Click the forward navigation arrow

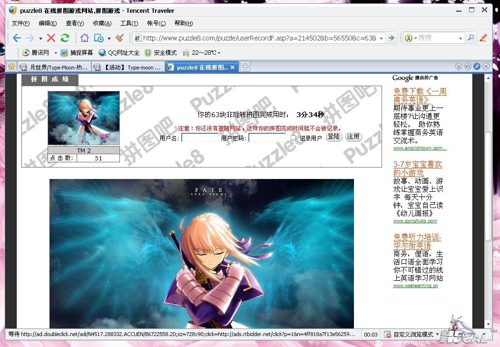[x=30, y=38]
